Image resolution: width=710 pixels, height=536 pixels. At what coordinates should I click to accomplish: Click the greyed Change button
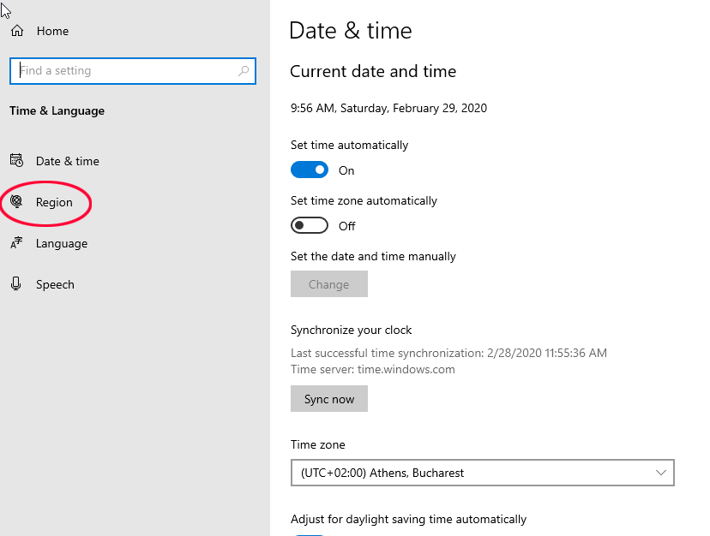329,284
